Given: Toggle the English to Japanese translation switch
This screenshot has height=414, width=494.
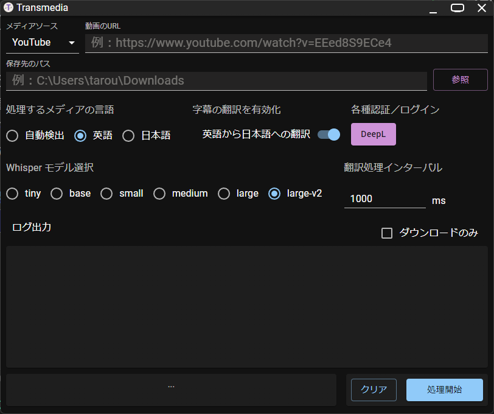Looking at the screenshot, I should [329, 135].
